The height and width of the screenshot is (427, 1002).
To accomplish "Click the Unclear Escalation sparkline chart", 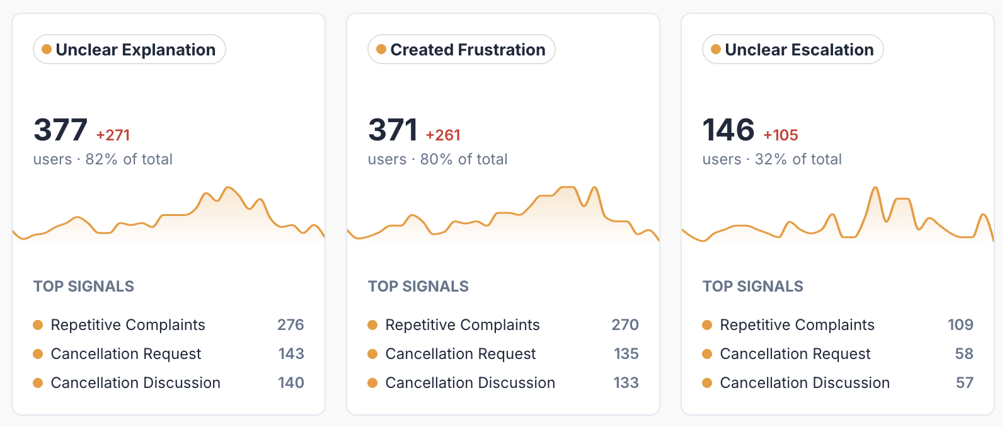I will (x=838, y=215).
